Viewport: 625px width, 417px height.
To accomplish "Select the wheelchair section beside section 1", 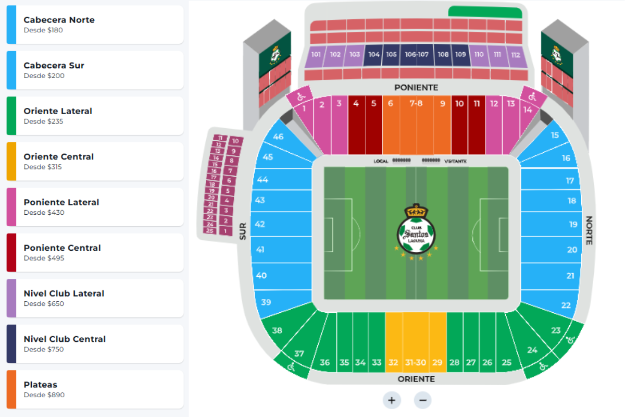I will 301,96.
